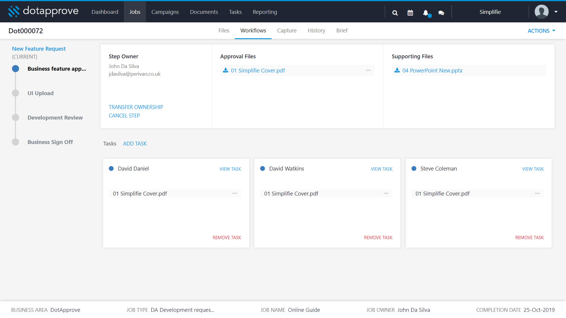
Task: Open file options in Steve Coleman task
Action: [537, 193]
